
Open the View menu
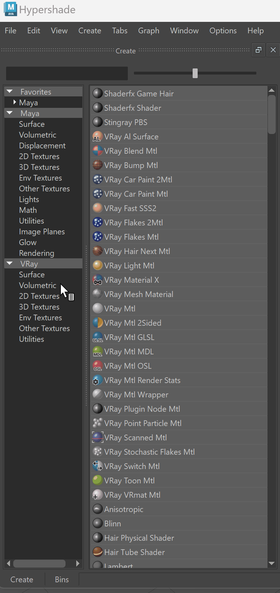click(59, 31)
